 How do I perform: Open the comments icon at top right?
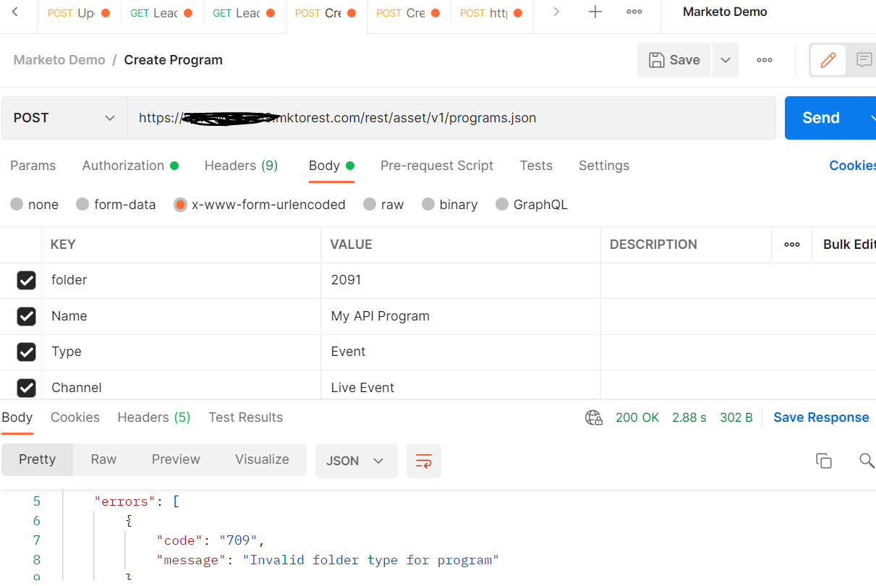coord(865,60)
